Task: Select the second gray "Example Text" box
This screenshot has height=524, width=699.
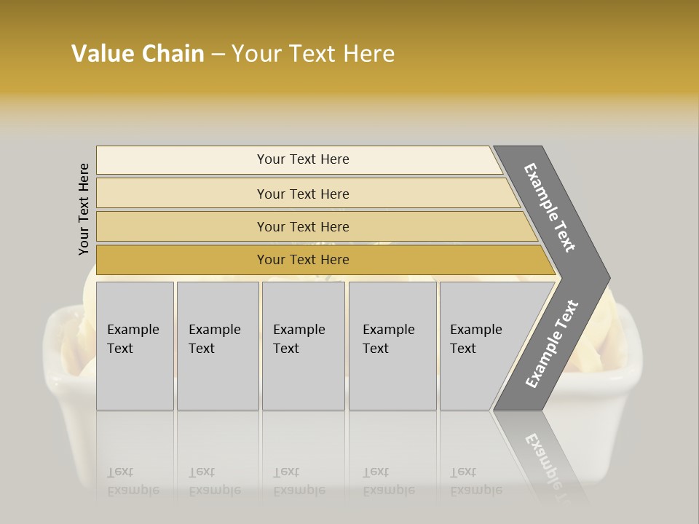Action: point(217,346)
